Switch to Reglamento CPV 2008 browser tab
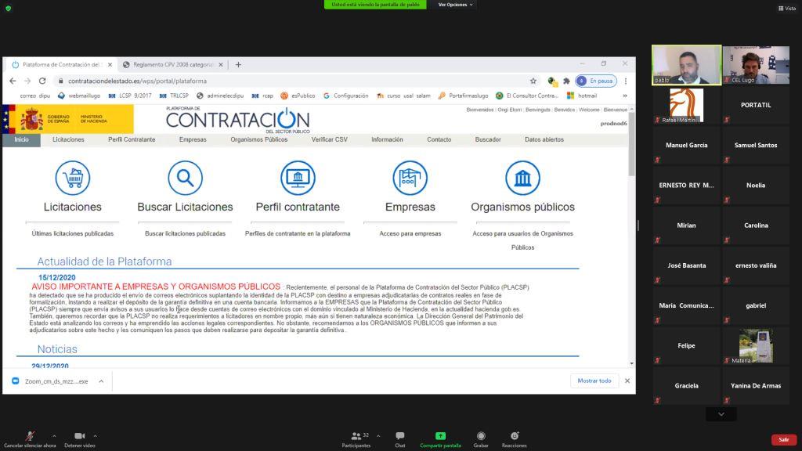 point(174,65)
